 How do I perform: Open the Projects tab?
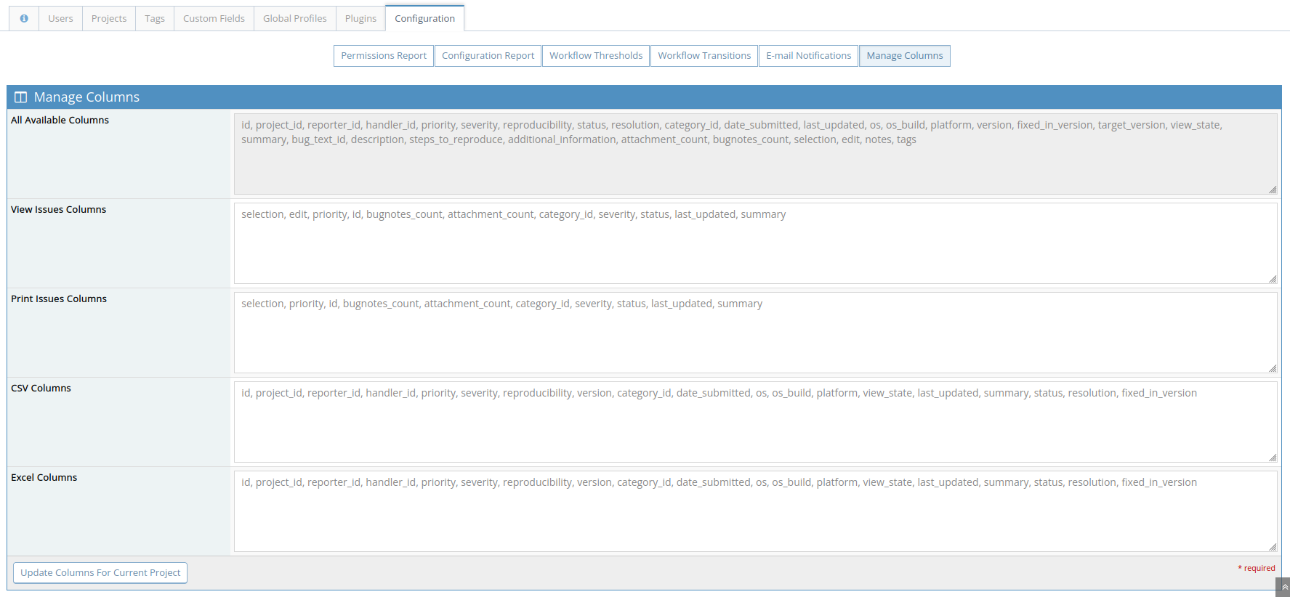tap(109, 18)
